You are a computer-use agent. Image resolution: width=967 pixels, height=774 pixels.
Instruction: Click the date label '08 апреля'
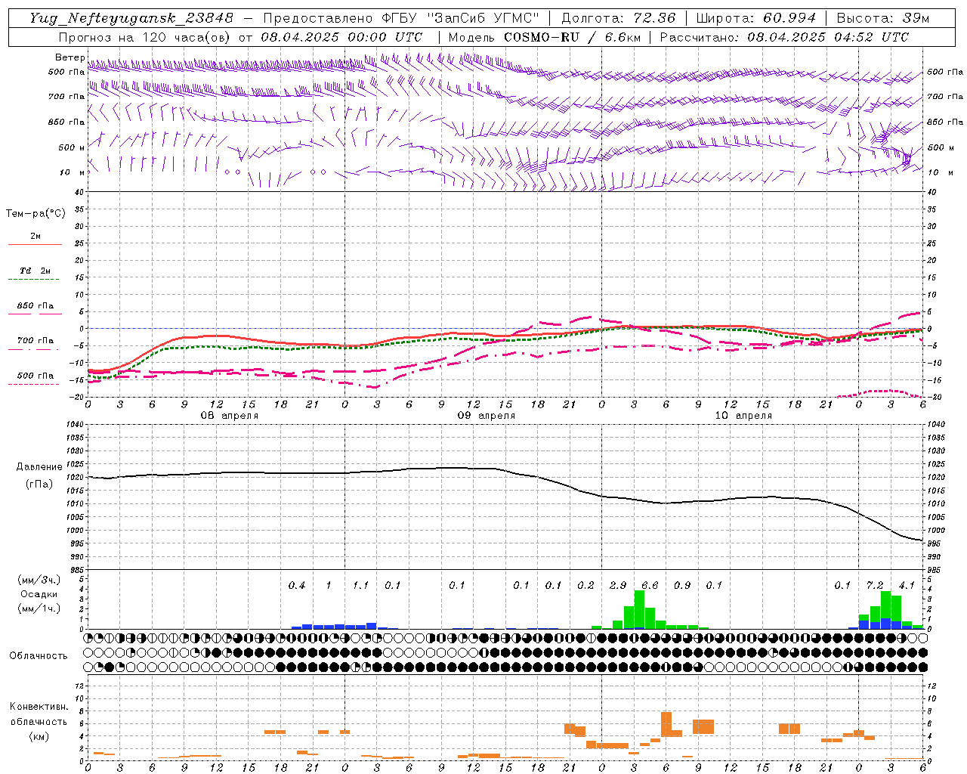click(230, 416)
